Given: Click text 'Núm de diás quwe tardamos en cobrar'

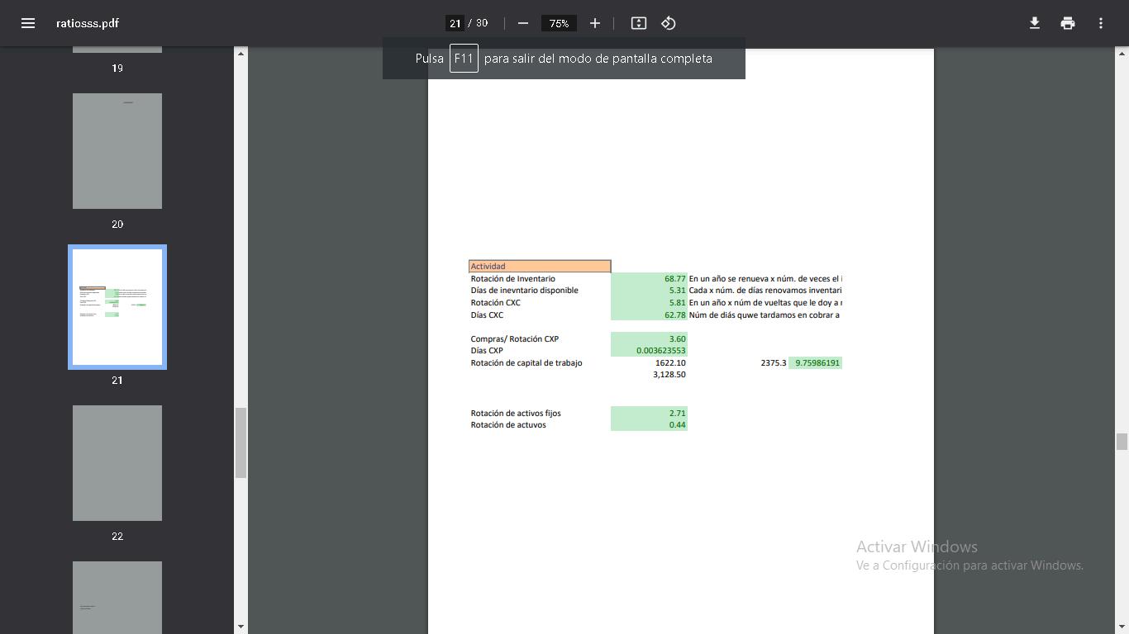Looking at the screenshot, I should tap(761, 315).
